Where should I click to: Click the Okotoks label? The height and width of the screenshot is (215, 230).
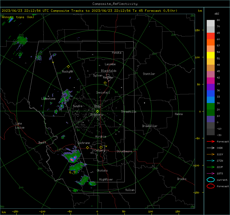click(102, 171)
